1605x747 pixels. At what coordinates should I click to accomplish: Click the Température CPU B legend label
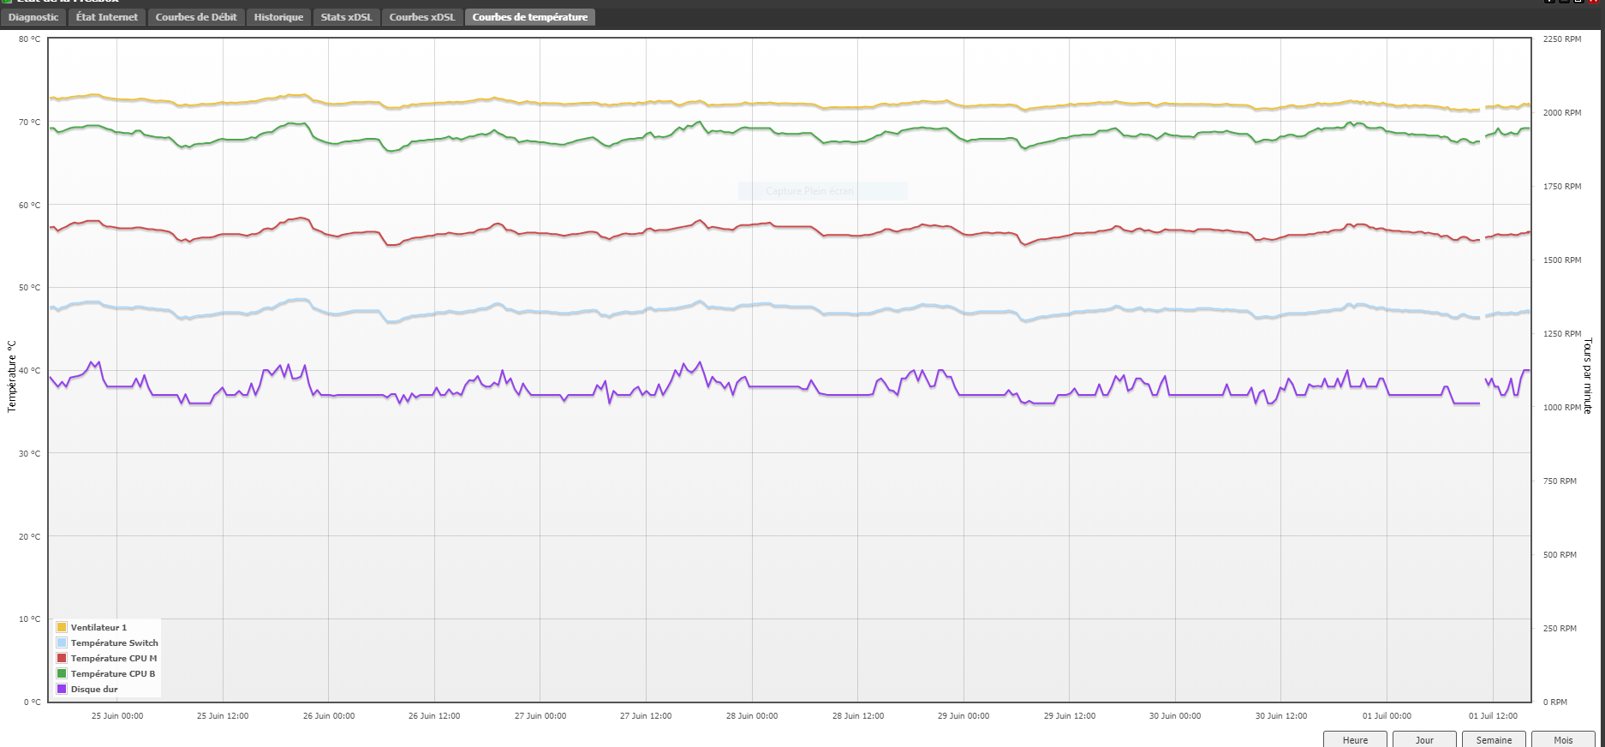[x=113, y=673]
